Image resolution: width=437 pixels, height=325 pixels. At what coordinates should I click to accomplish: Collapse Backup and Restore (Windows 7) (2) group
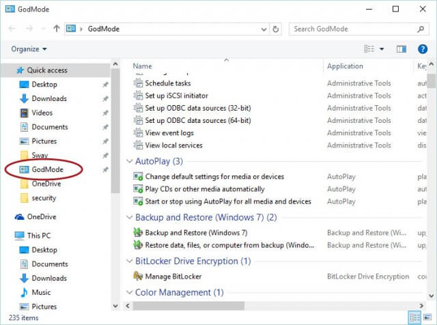129,217
